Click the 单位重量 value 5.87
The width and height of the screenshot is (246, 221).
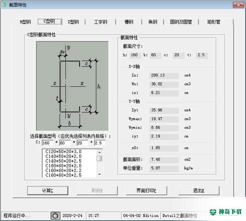[164, 168]
